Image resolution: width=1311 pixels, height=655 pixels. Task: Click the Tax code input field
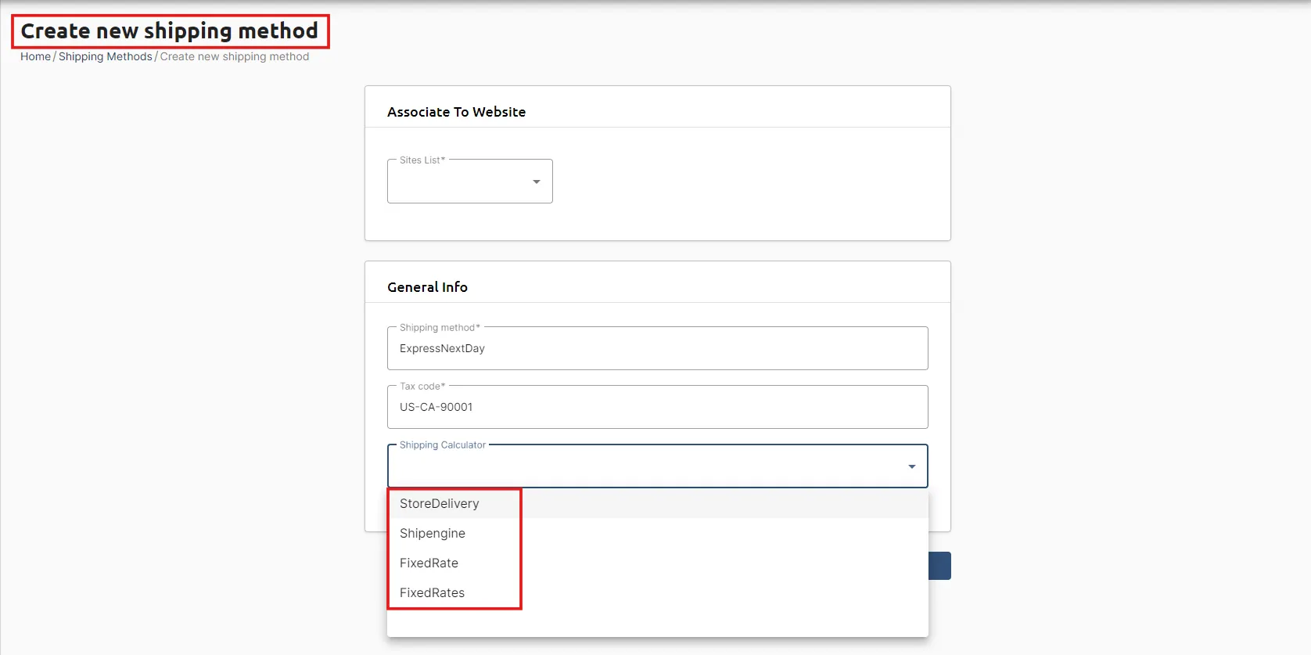pyautogui.click(x=657, y=407)
